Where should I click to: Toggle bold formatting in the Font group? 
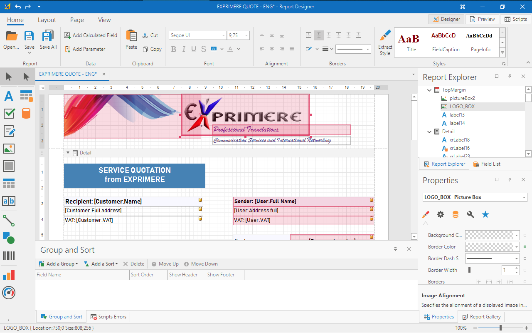coord(173,49)
